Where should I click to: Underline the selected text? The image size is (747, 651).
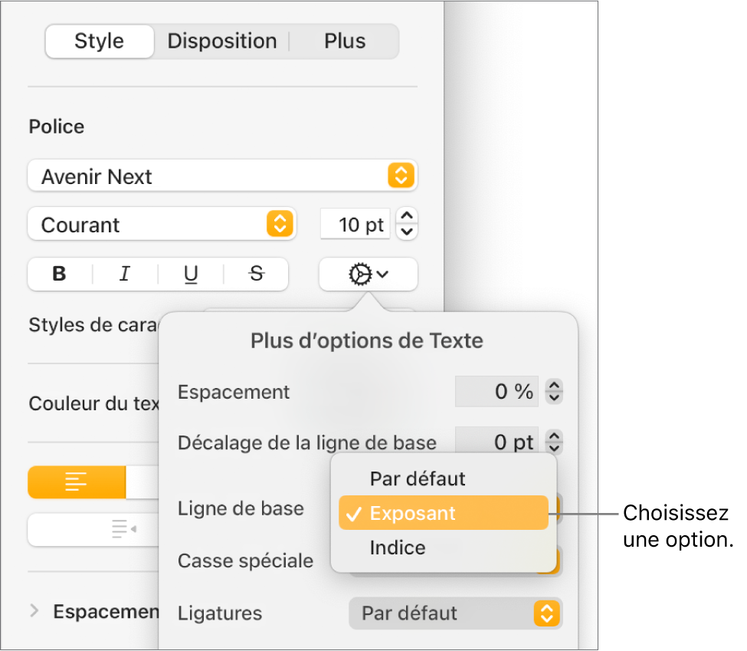pos(191,274)
